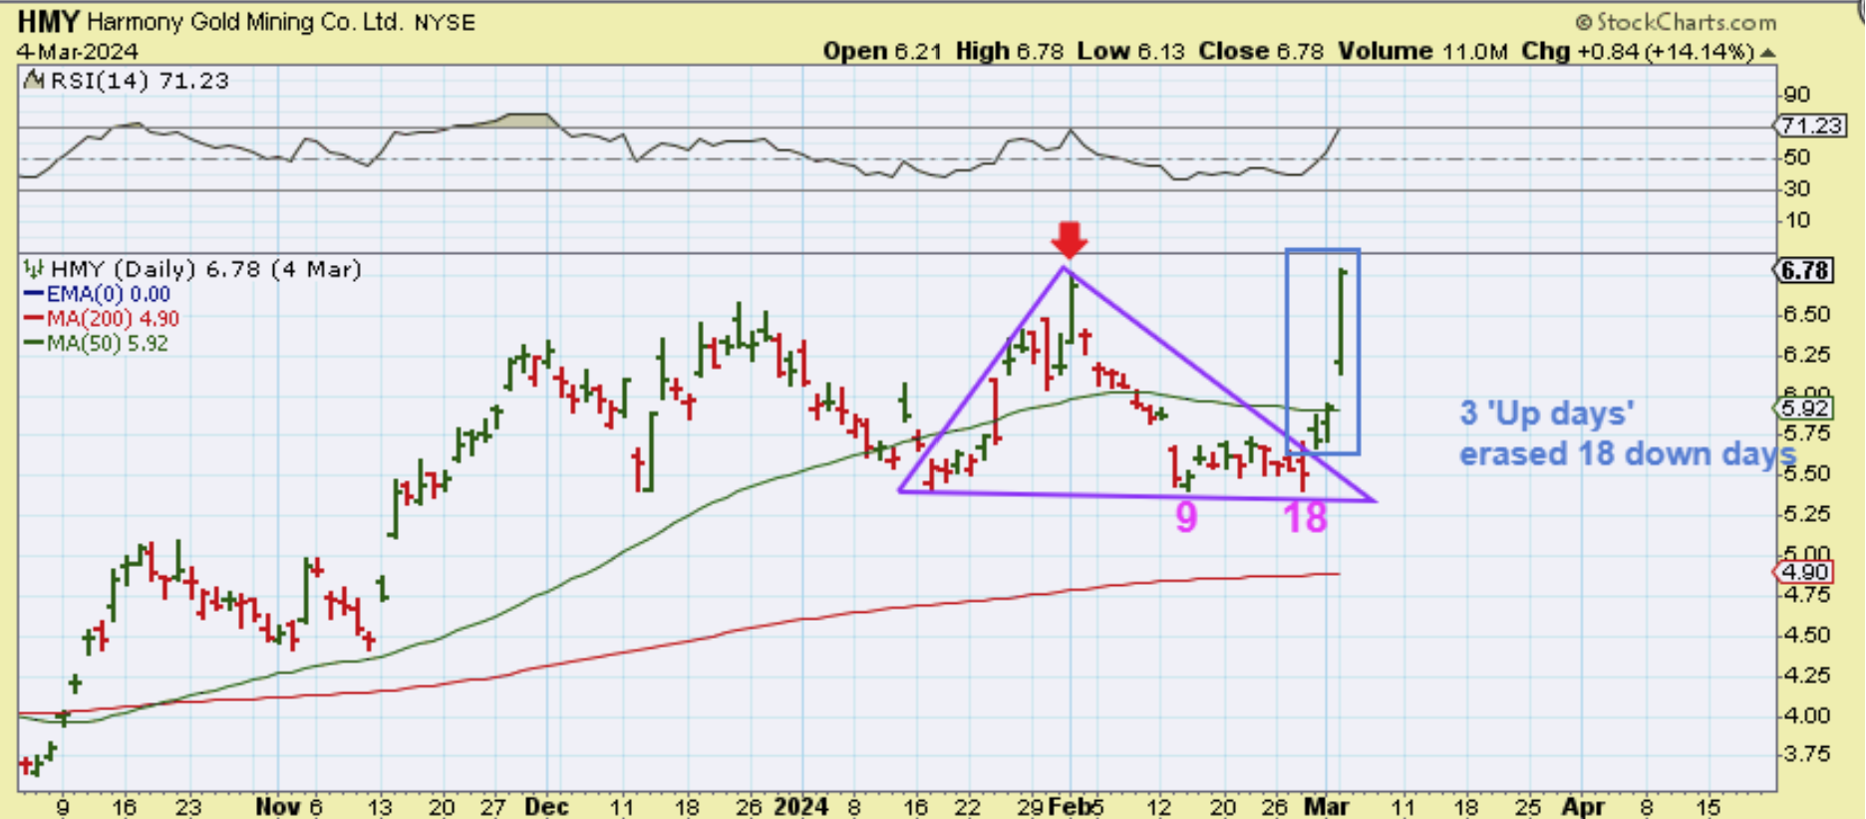Click the Volume 11.0M value

[x=1422, y=51]
